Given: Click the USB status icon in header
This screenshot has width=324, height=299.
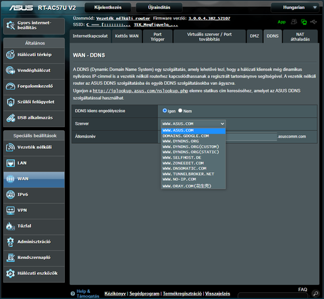Looking at the screenshot, I should pyautogui.click(x=313, y=22).
